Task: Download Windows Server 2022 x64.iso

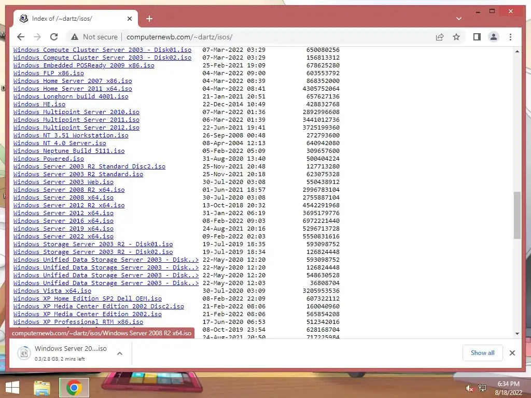Action: 63,236
